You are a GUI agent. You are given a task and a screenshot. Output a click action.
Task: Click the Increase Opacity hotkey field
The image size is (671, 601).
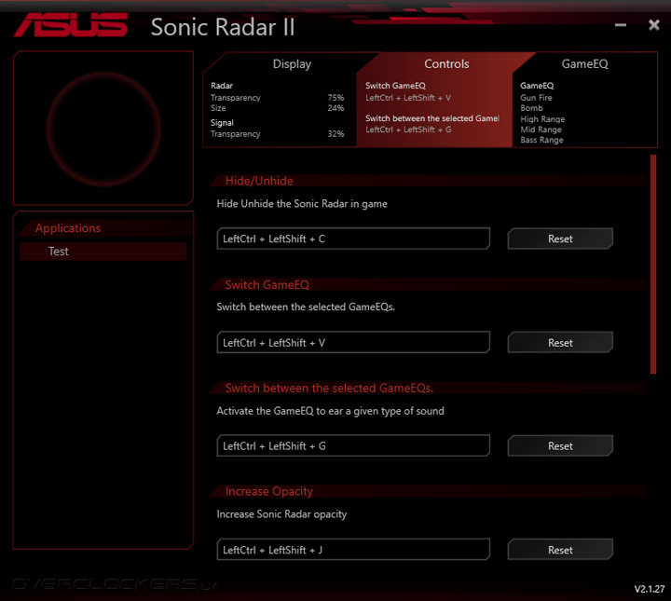pos(353,550)
